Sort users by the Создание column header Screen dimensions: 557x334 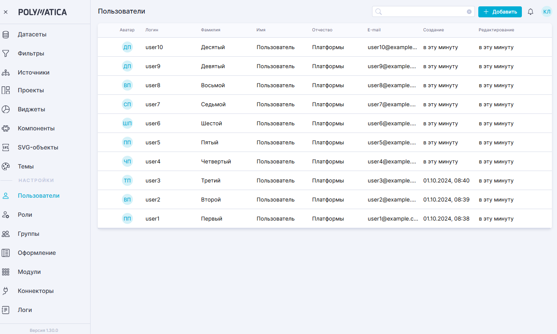pyautogui.click(x=433, y=30)
